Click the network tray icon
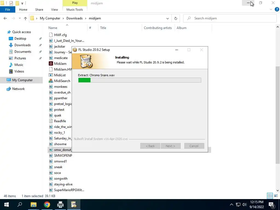 pyautogui.click(x=238, y=205)
